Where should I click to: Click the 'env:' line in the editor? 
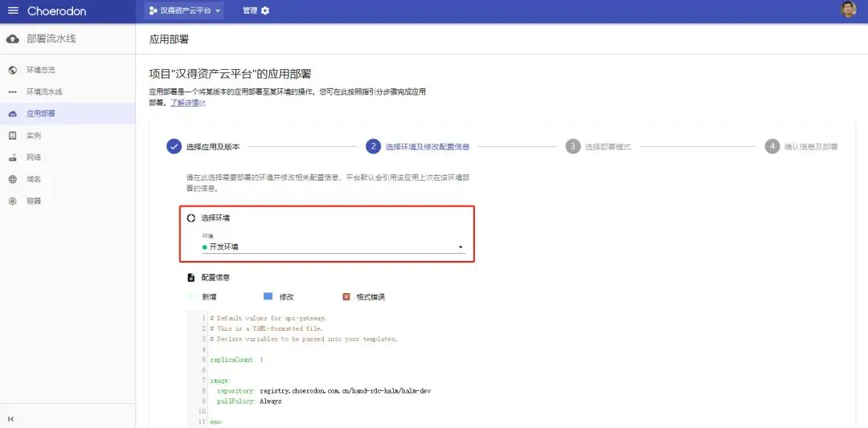point(216,422)
